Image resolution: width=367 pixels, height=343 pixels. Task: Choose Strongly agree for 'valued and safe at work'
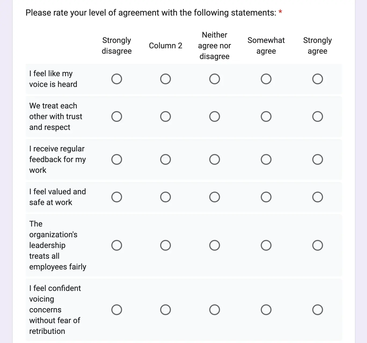pos(317,197)
